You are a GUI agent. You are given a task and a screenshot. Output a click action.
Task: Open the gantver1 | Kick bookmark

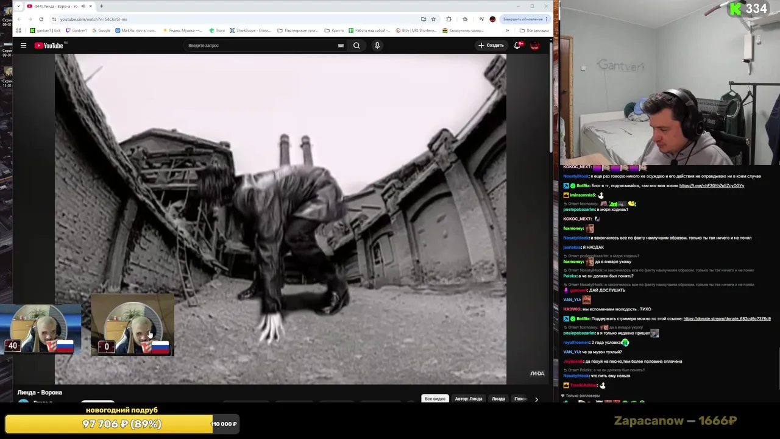click(46, 30)
